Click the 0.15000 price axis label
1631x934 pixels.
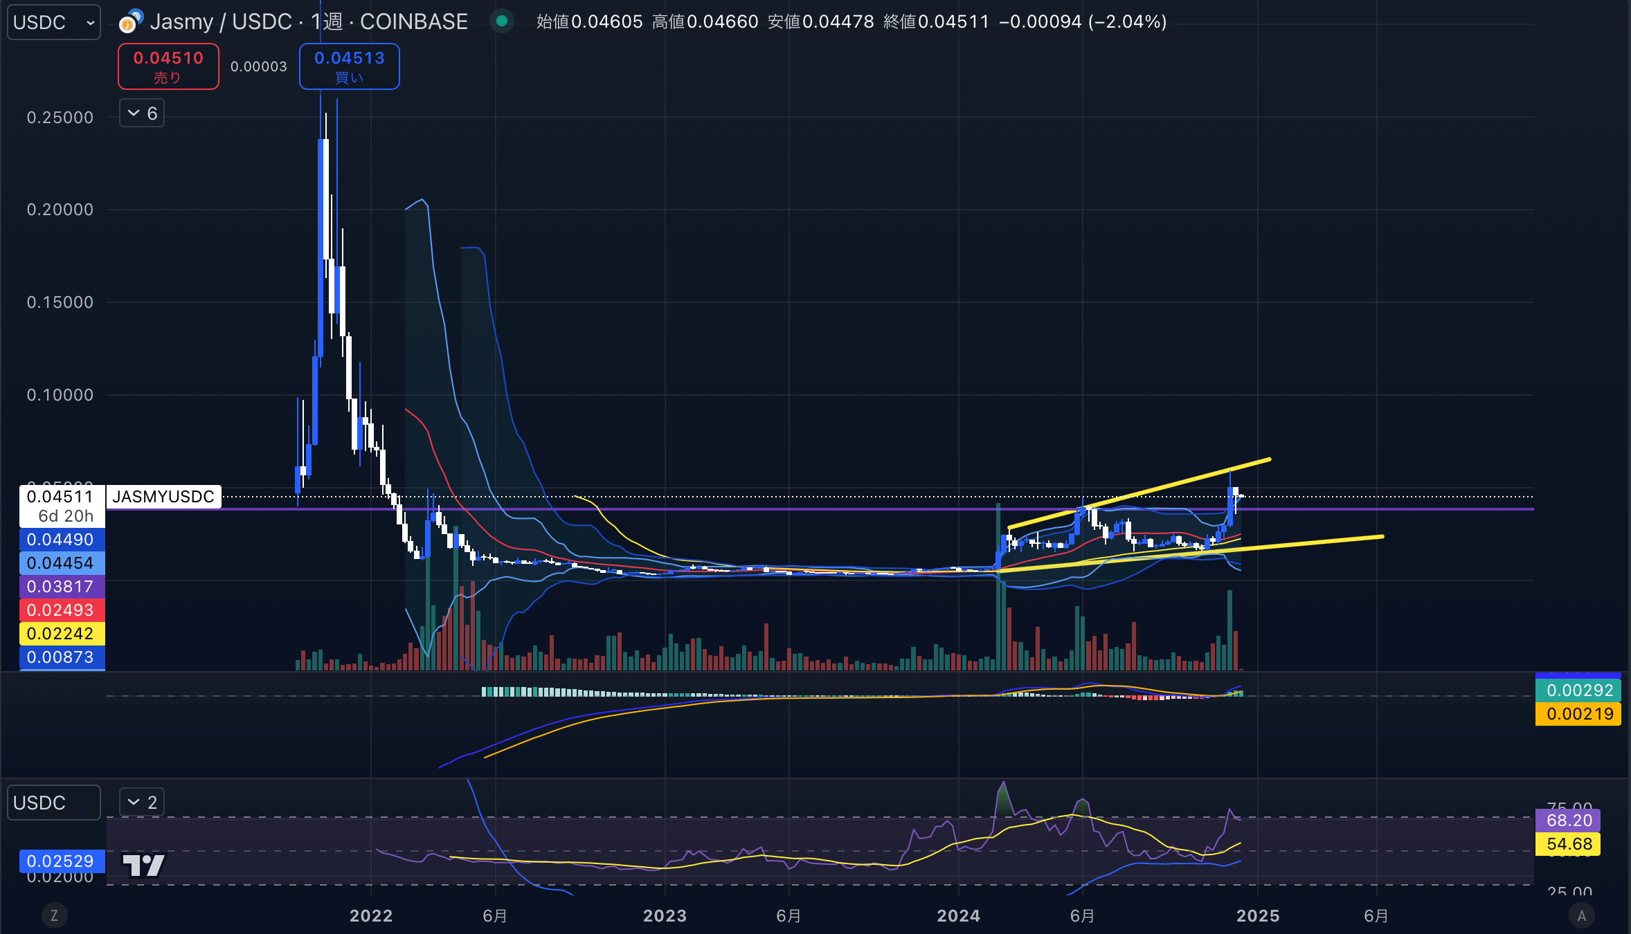[60, 302]
